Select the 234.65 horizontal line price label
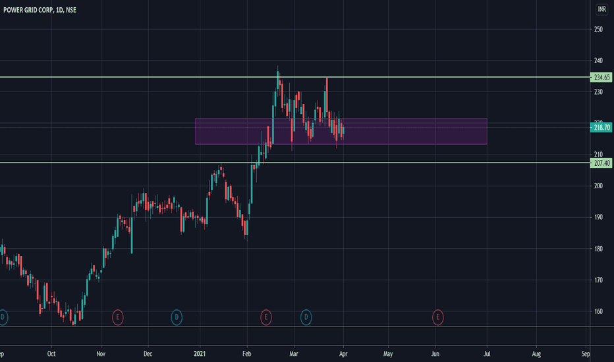Viewport: 614px width, 362px height. click(x=601, y=78)
